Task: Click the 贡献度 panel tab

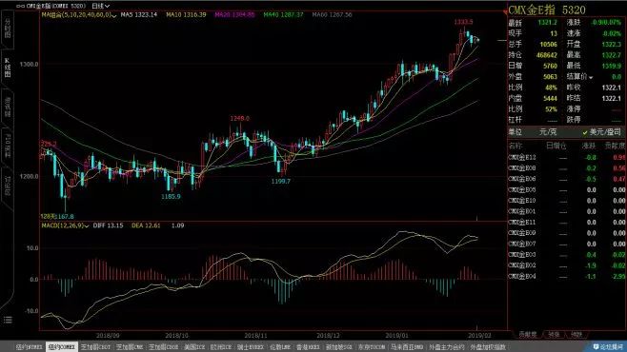Action: pyautogui.click(x=528, y=335)
